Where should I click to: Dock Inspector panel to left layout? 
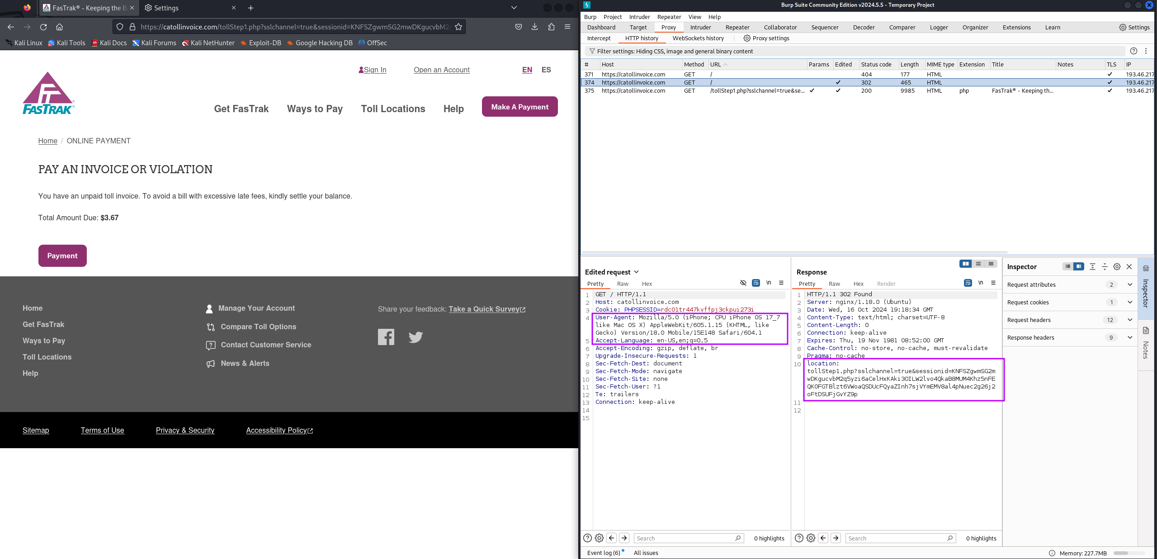tap(1067, 266)
